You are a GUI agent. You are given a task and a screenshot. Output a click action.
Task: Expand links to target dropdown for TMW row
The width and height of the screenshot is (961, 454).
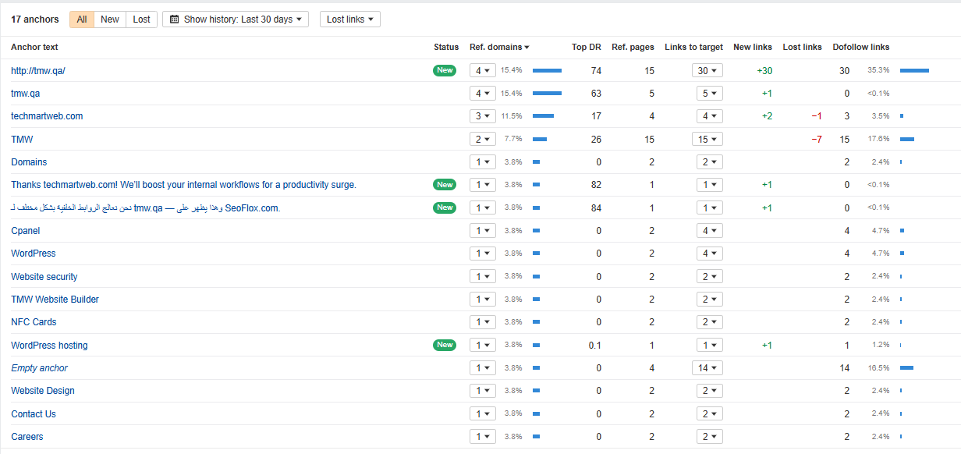pyautogui.click(x=707, y=140)
